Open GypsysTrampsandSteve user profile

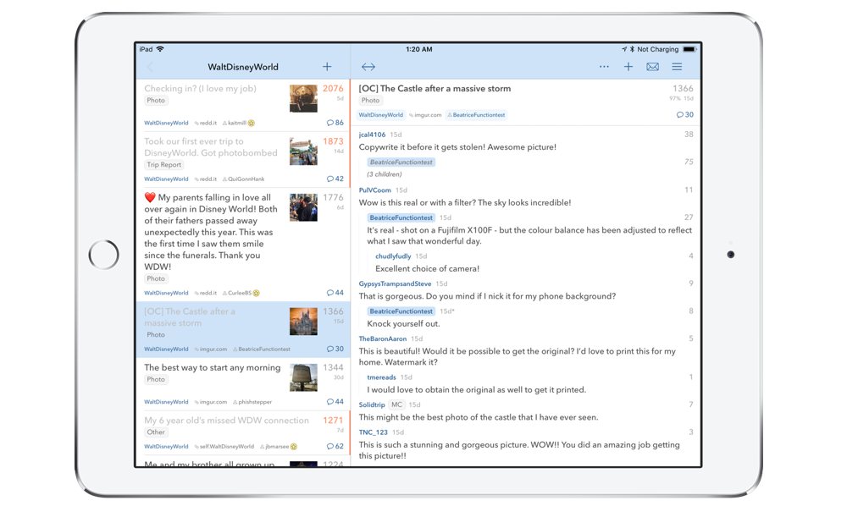[395, 283]
